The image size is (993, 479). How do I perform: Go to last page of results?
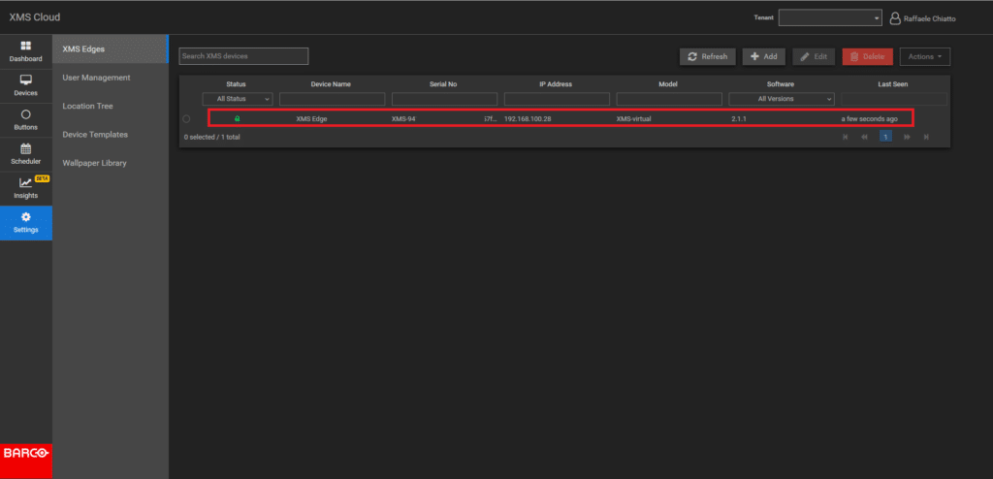(926, 136)
